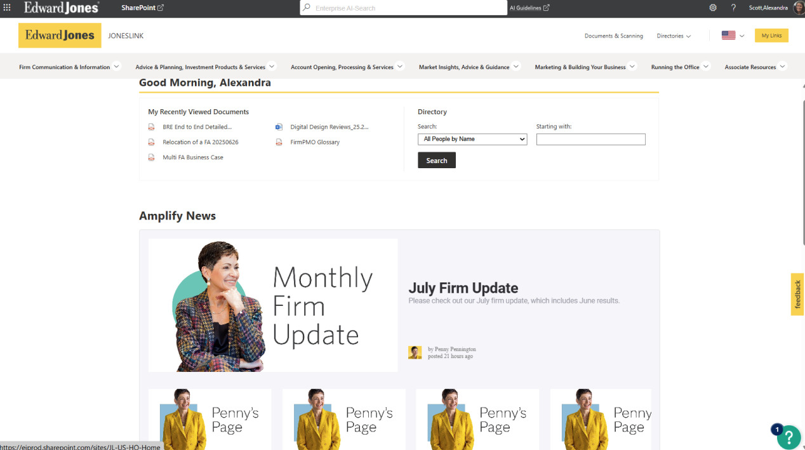Click the Edward Jones yellow logo
Viewport: 805px width, 450px height.
pyautogui.click(x=60, y=36)
